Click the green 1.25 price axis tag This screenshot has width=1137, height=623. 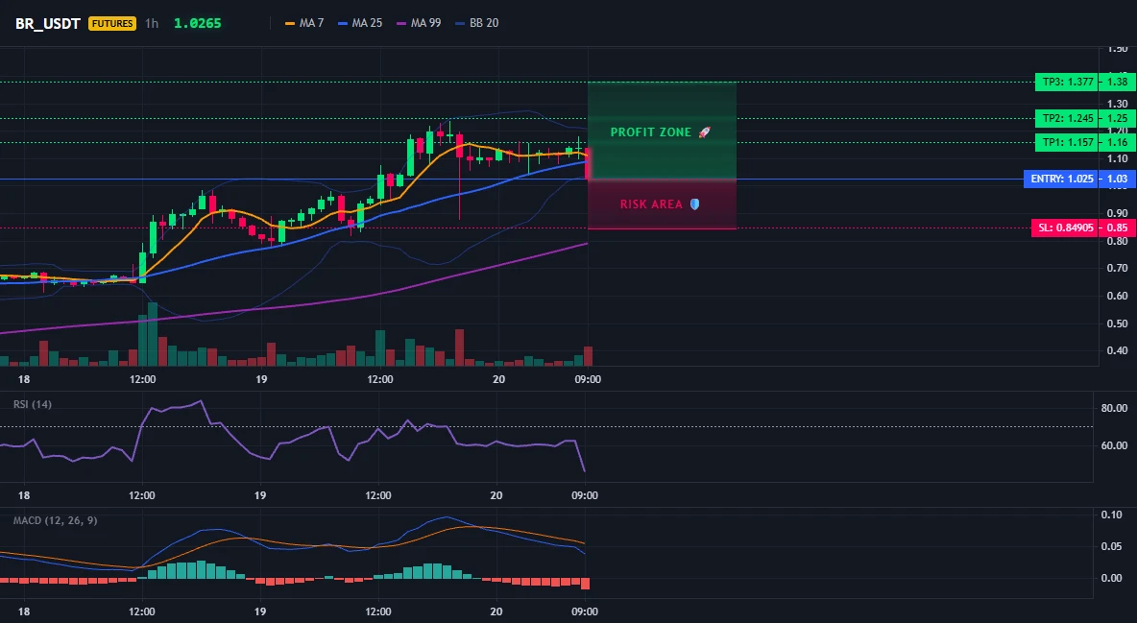click(x=1118, y=118)
